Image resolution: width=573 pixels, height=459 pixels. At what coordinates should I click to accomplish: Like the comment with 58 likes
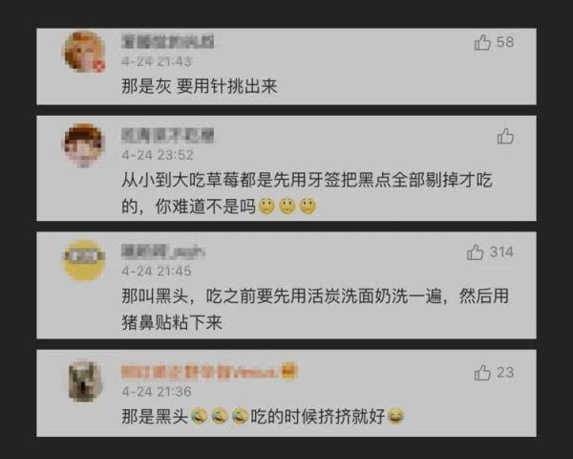(x=482, y=42)
